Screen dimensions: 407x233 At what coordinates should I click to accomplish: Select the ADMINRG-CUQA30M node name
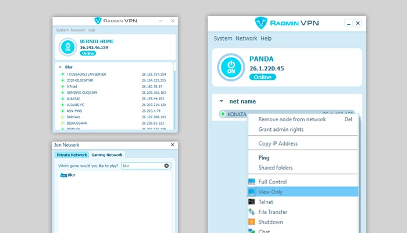(x=82, y=93)
